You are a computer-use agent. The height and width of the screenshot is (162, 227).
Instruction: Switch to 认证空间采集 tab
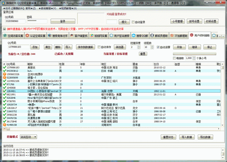tap(36, 36)
